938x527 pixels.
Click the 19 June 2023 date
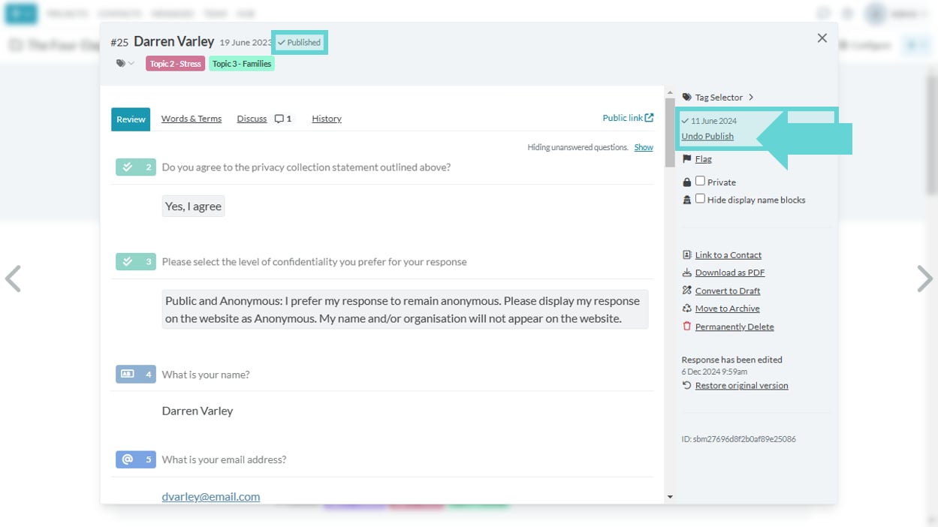[x=246, y=43]
